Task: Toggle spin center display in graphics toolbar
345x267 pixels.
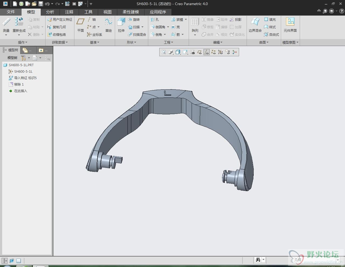Action: (x=234, y=52)
